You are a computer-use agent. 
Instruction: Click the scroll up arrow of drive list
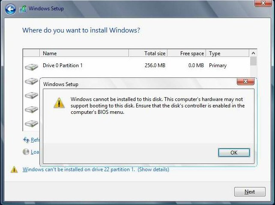pos(253,53)
